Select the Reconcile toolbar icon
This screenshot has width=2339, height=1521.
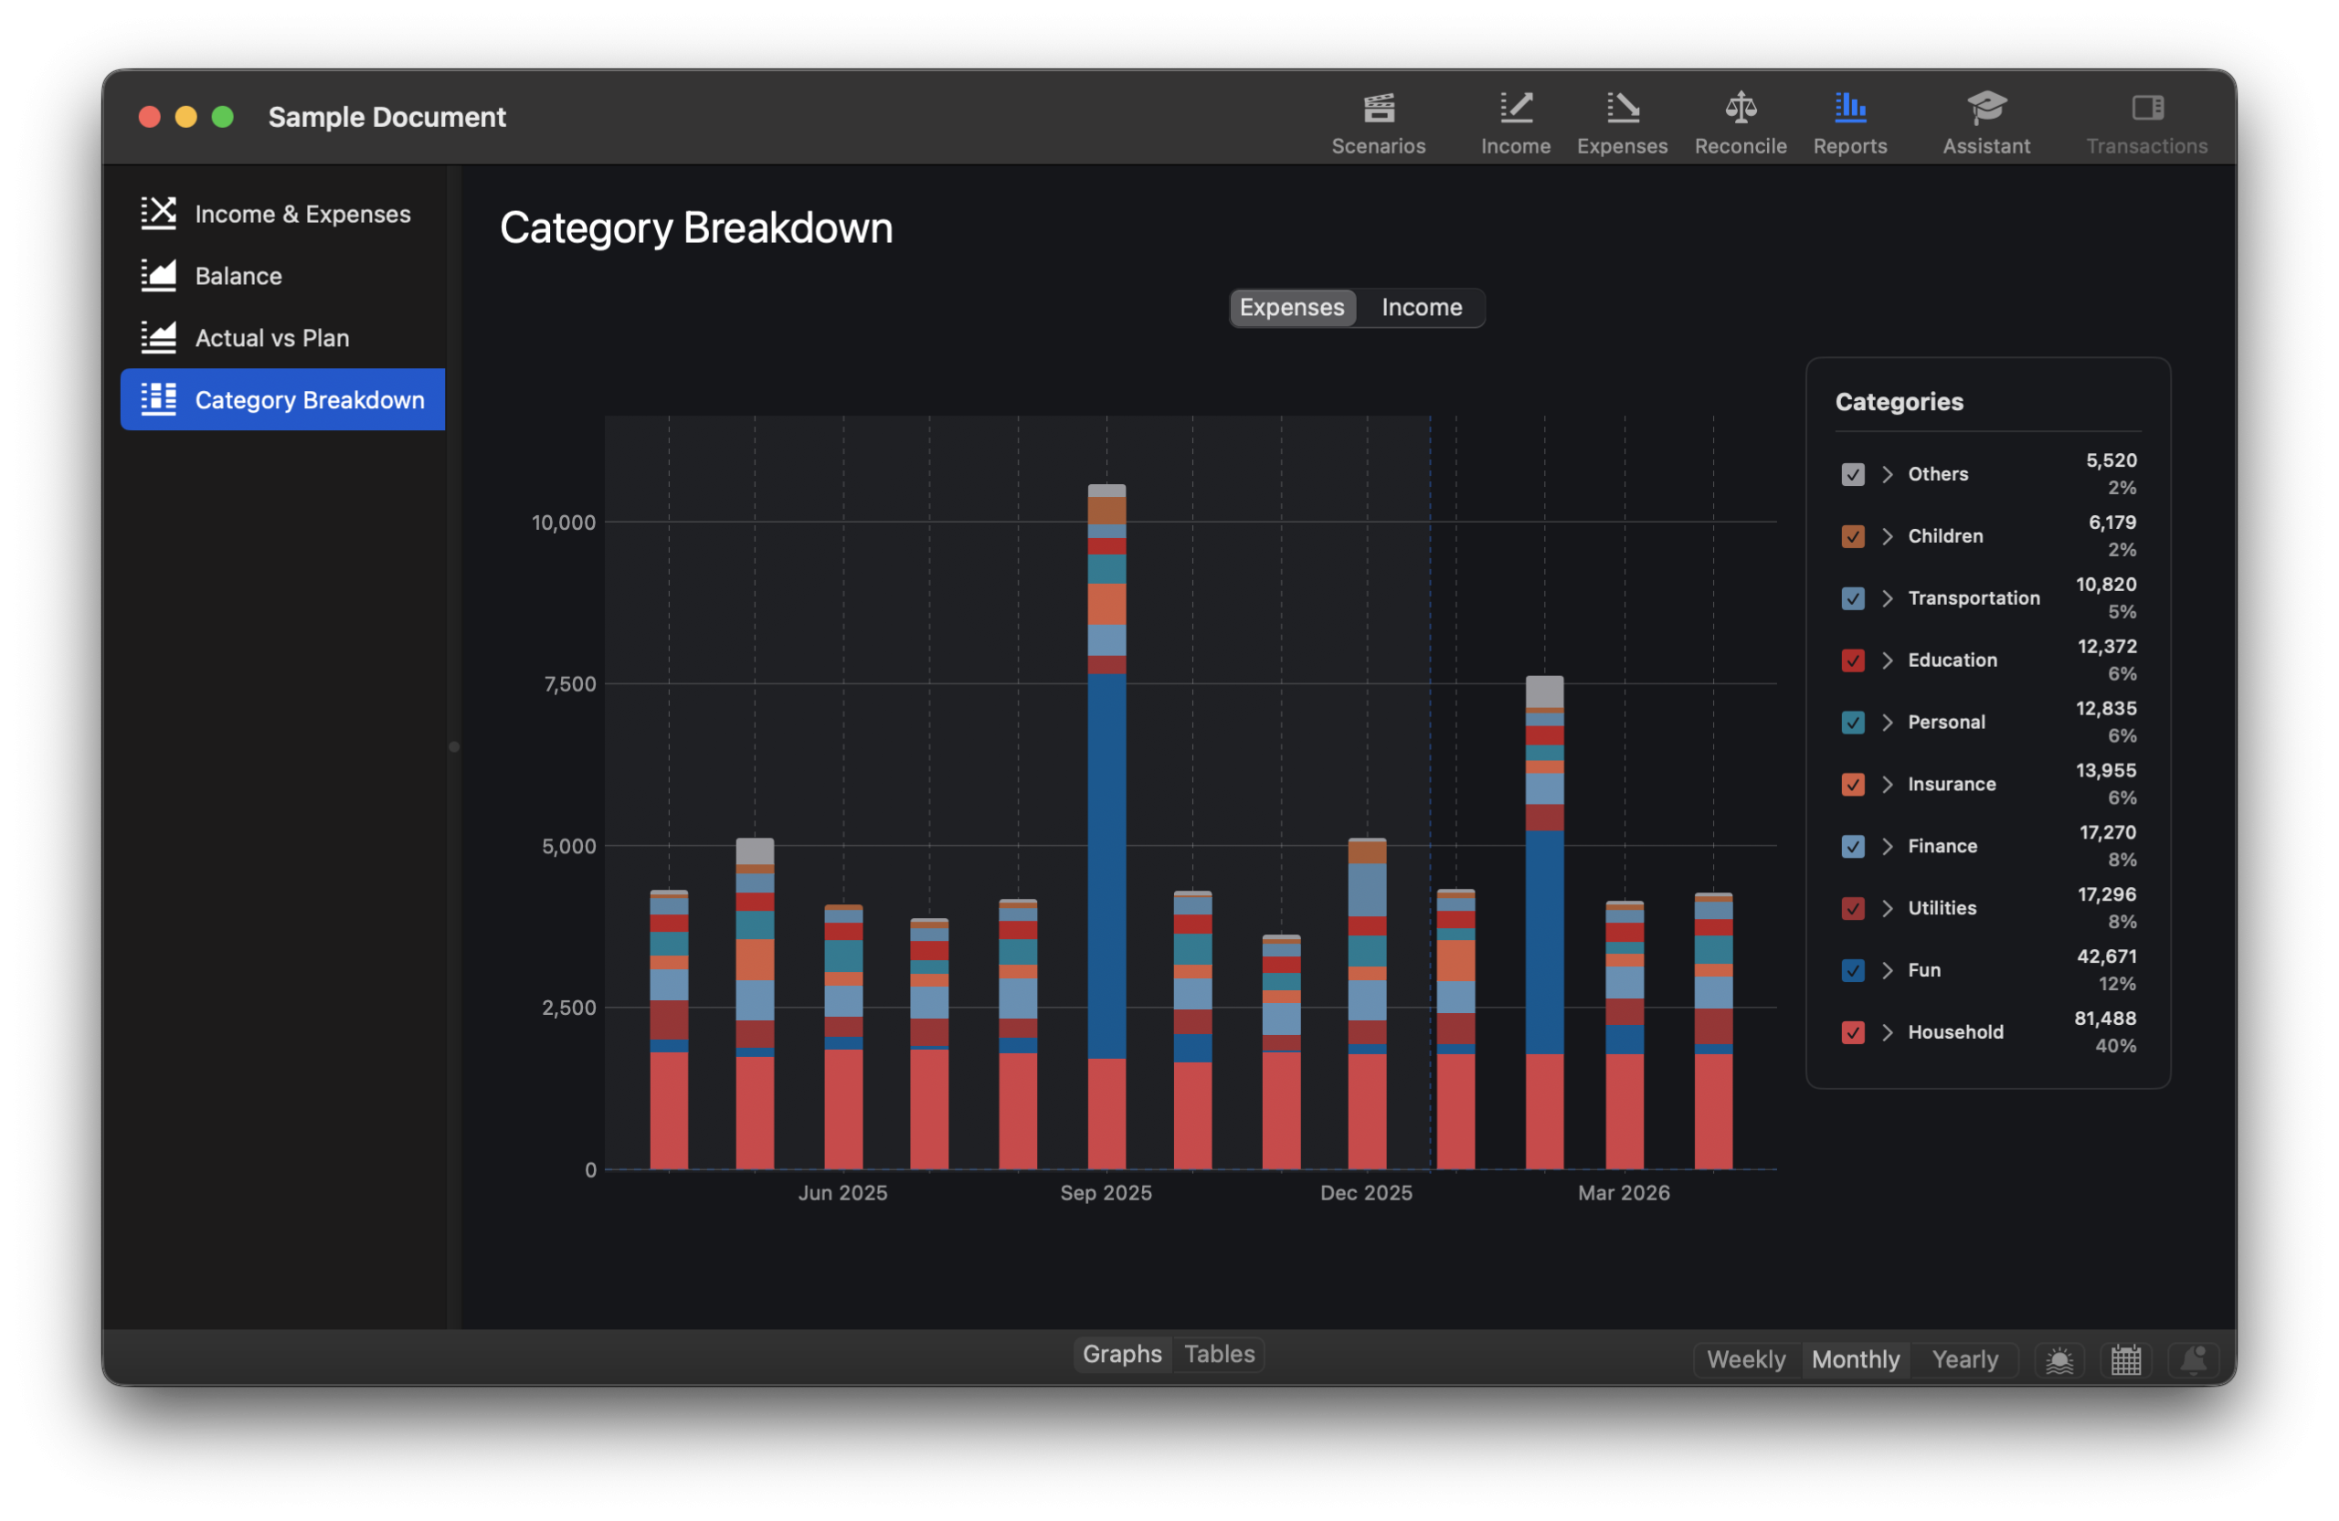(1741, 118)
